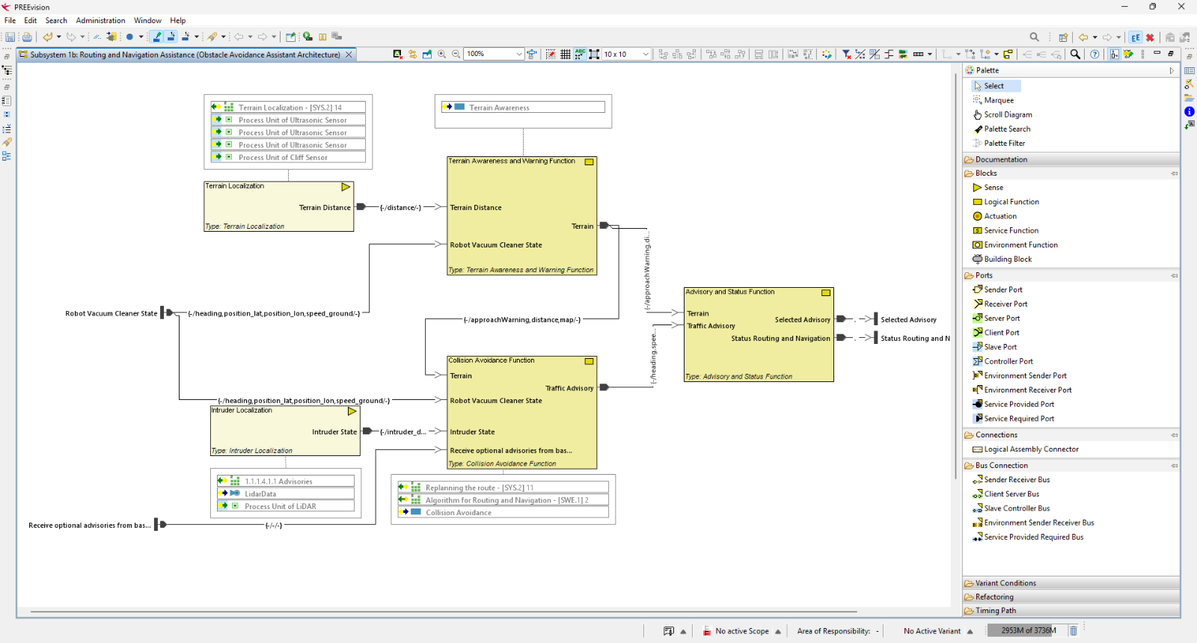This screenshot has height=643, width=1197.
Task: Click the EE perspective icon
Action: click(x=1136, y=37)
